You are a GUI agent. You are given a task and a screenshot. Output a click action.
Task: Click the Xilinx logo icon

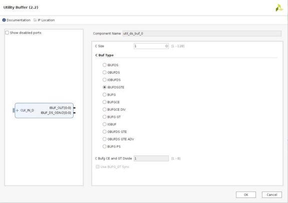pos(279,8)
